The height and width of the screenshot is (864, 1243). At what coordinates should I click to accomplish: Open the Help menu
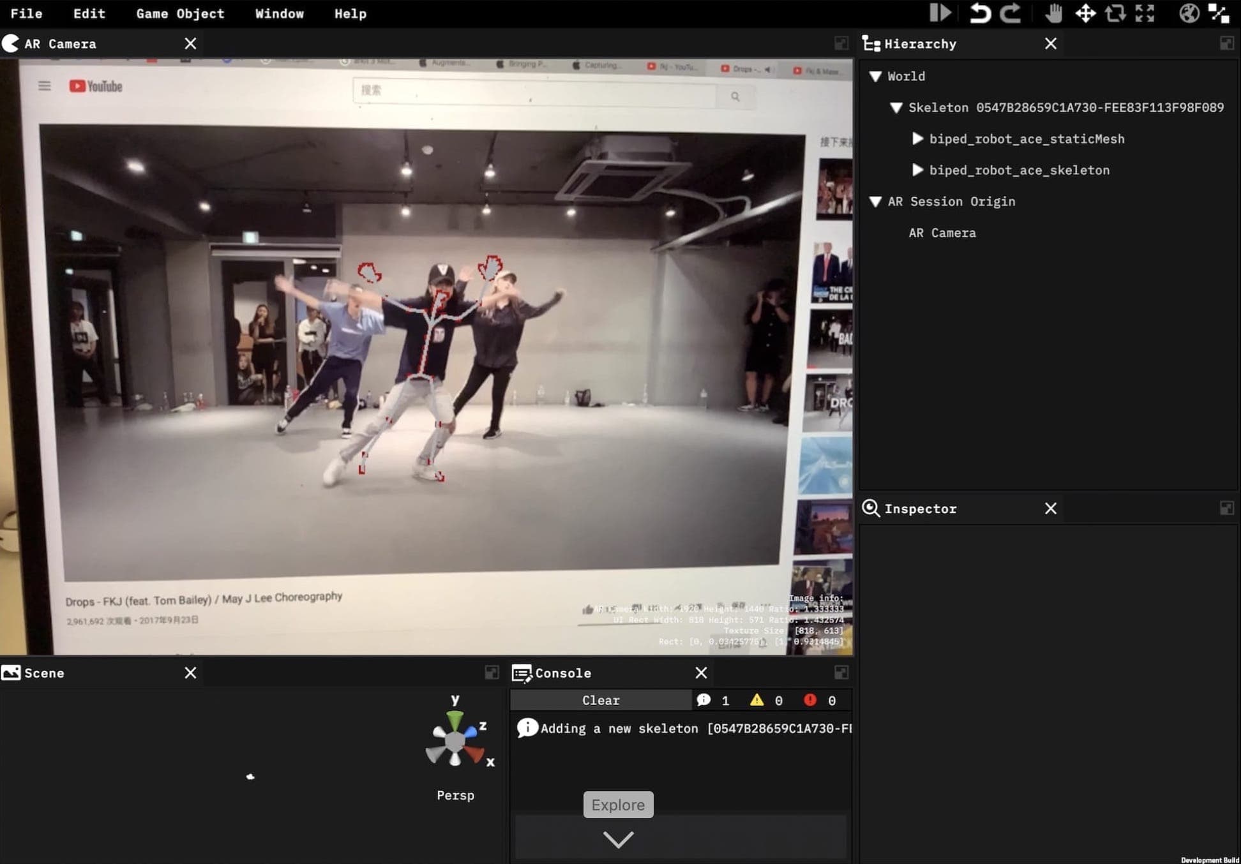pyautogui.click(x=350, y=13)
